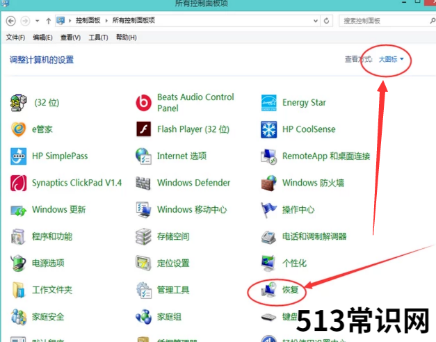Click the HP SimplePass icon
The width and height of the screenshot is (436, 342).
(18, 156)
